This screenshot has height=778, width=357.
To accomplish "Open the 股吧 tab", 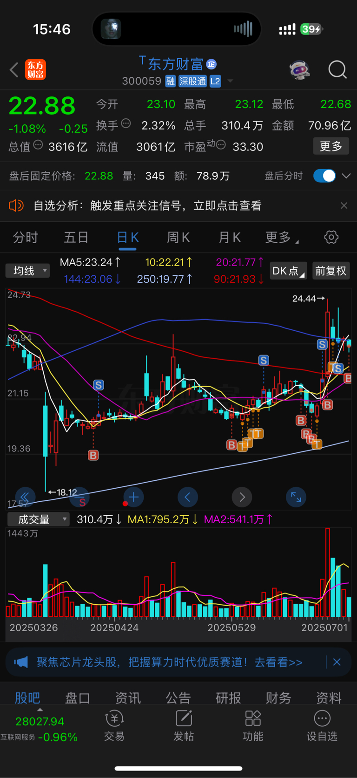I will (27, 697).
